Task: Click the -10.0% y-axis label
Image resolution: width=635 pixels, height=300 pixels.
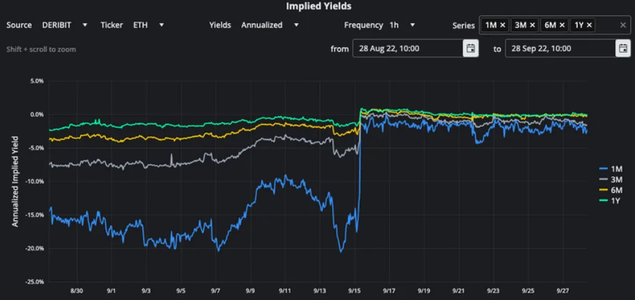Action: 35,181
